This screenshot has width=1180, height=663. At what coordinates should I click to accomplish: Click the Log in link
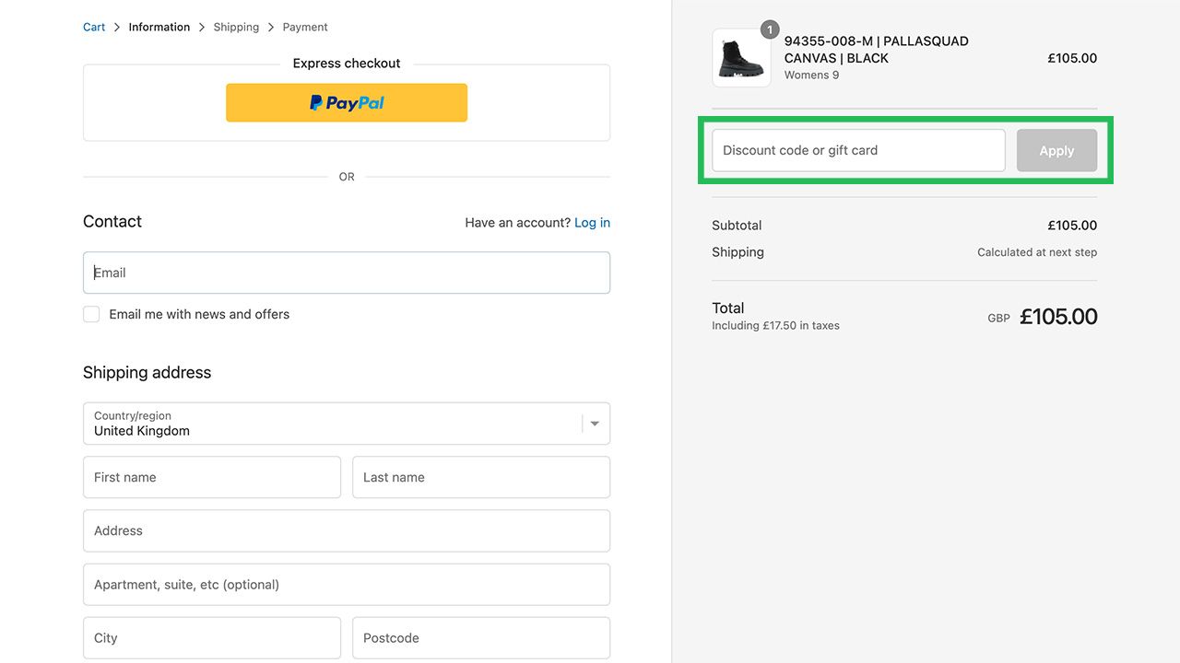click(592, 223)
